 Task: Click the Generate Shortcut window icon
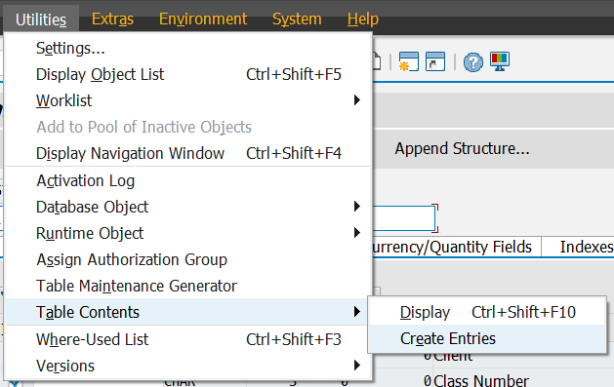435,61
